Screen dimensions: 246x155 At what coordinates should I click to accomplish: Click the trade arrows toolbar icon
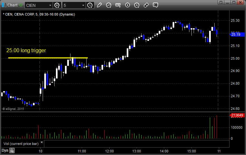pos(146,5)
